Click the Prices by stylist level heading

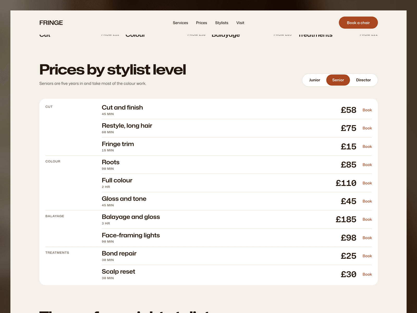click(113, 70)
